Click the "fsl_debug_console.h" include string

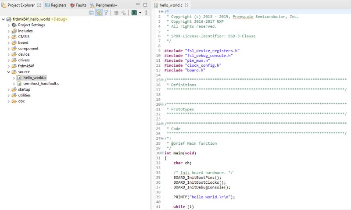click(x=209, y=56)
